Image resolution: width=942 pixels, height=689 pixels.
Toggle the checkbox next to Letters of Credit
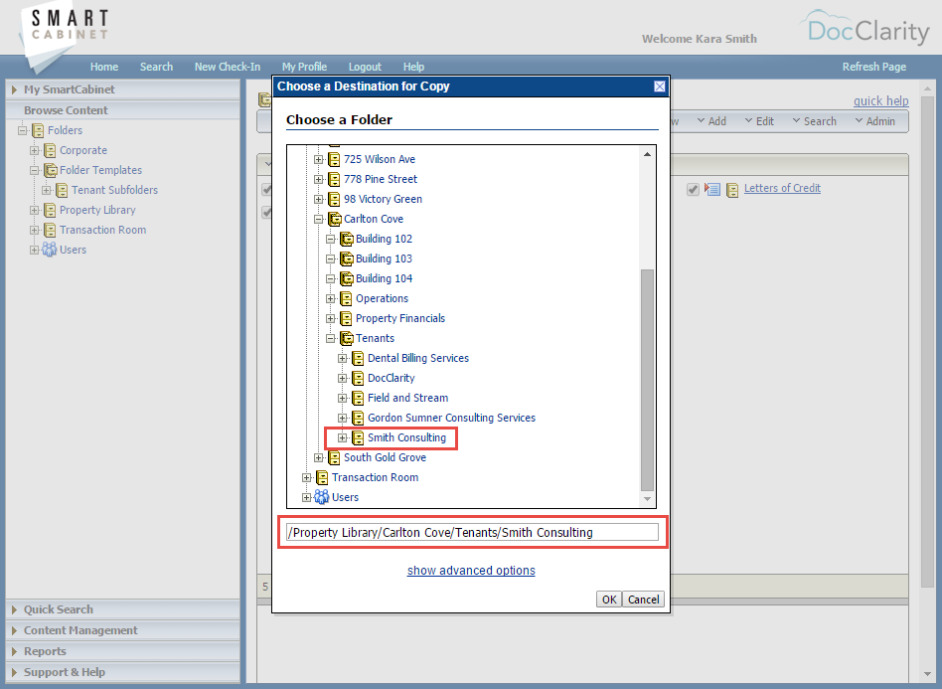coord(693,187)
